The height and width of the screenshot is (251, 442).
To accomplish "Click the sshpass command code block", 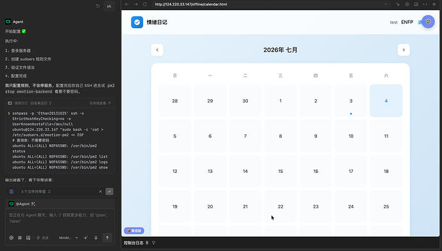I will [x=60, y=140].
